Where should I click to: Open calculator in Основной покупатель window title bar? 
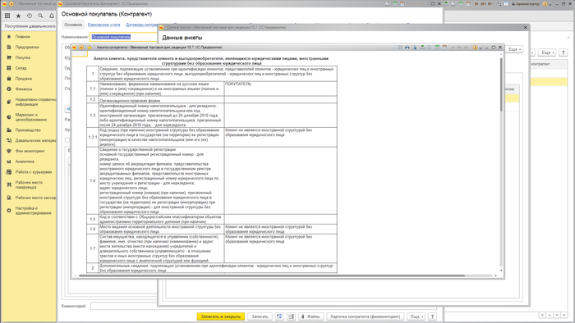395,3
